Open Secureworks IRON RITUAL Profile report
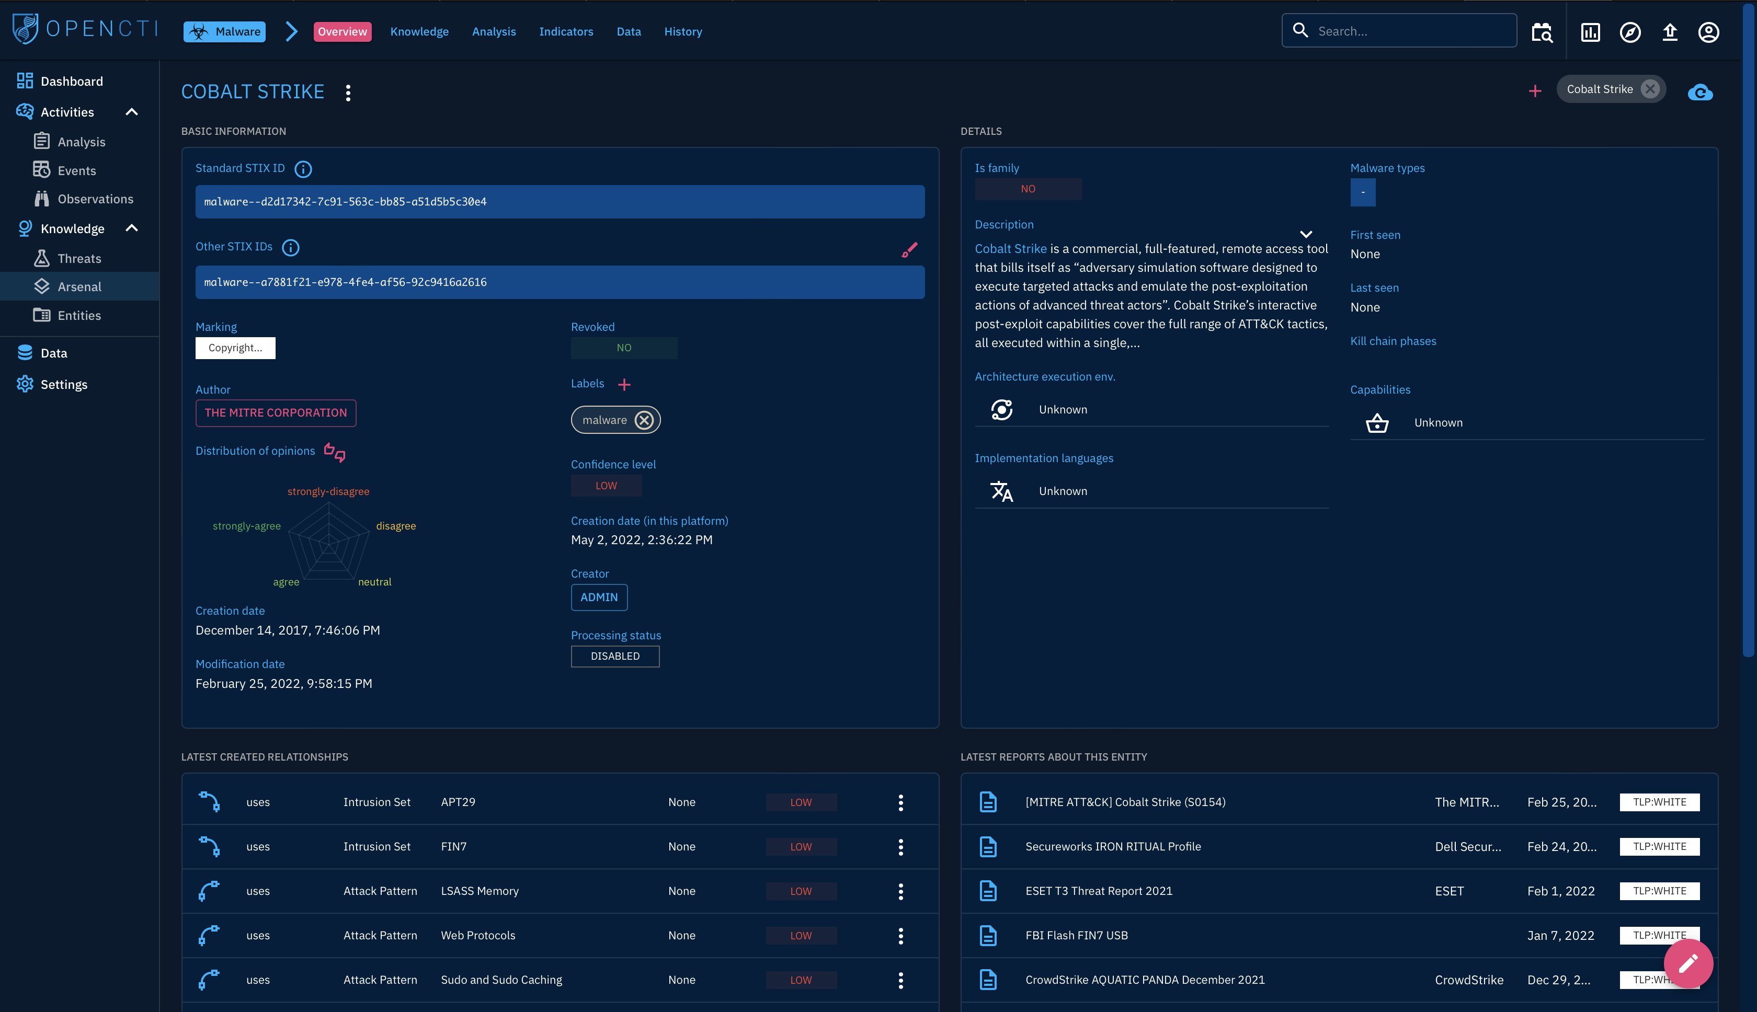This screenshot has width=1757, height=1012. 1339,847
